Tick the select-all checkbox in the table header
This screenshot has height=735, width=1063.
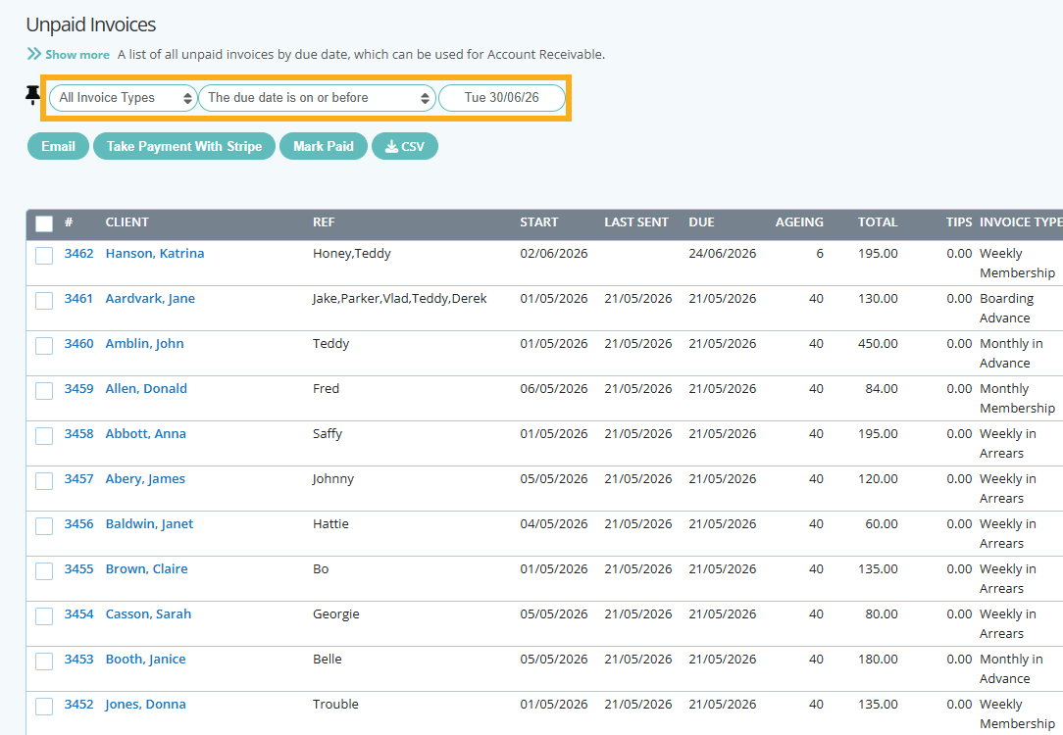click(44, 223)
